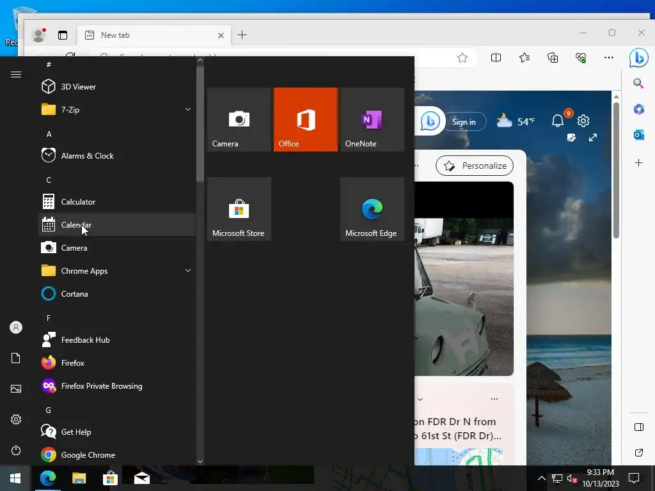The image size is (655, 491).
Task: Open Calculator from Start menu list
Action: point(117,201)
